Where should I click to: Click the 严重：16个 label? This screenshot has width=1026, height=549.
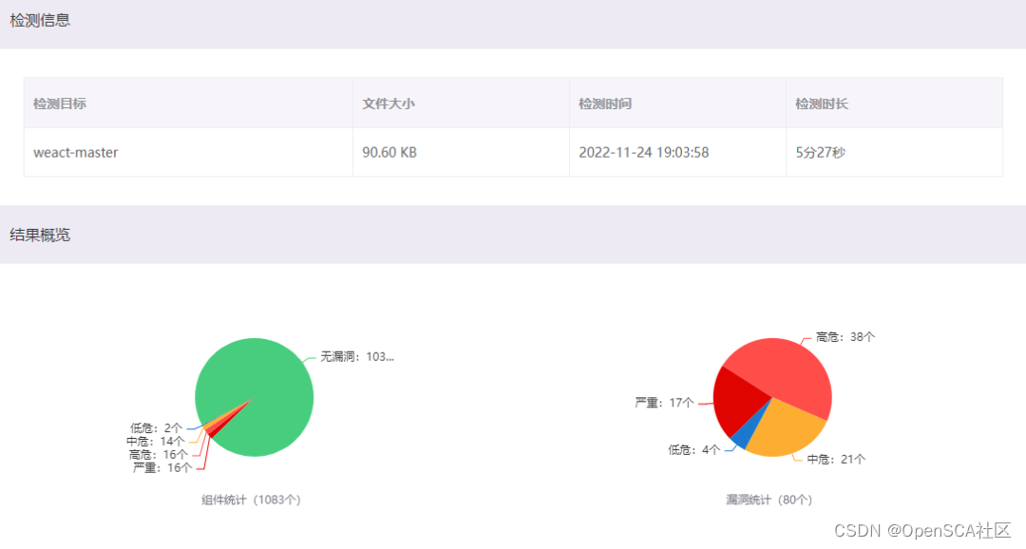tap(162, 467)
